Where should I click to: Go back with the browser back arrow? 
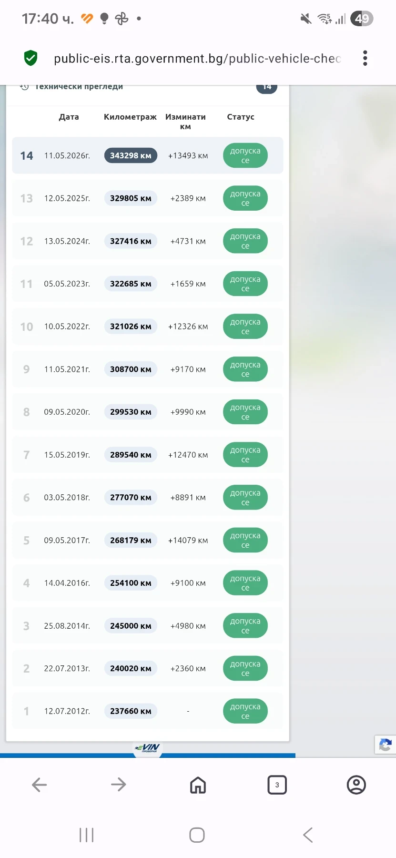point(39,785)
